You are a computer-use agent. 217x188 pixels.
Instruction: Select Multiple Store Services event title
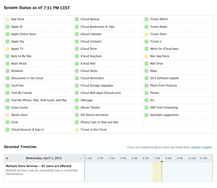(x=38, y=166)
